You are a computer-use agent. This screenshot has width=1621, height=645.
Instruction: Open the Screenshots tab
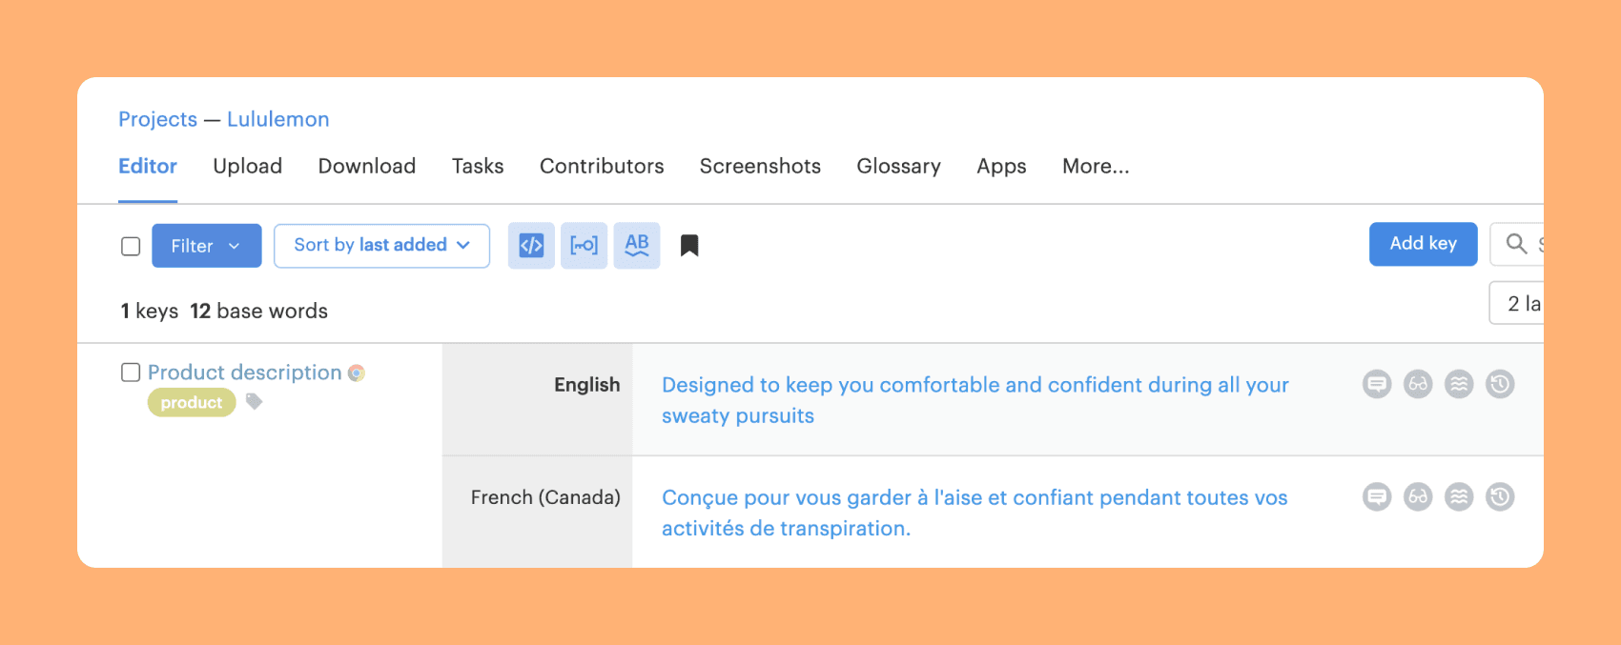(760, 167)
